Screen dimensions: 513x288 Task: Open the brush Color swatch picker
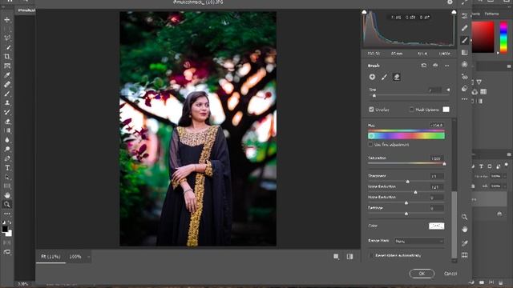point(436,226)
